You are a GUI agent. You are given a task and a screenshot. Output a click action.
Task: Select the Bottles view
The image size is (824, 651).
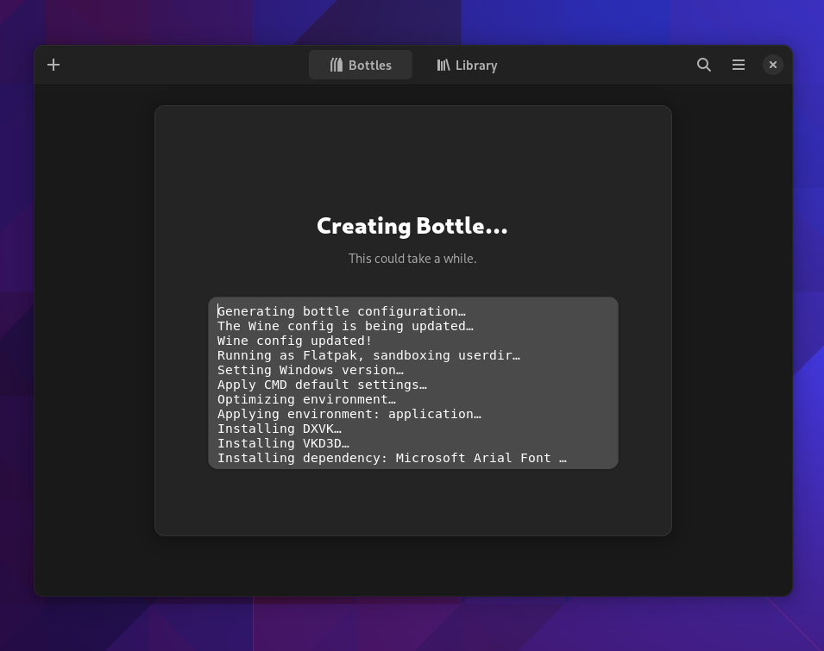coord(361,65)
